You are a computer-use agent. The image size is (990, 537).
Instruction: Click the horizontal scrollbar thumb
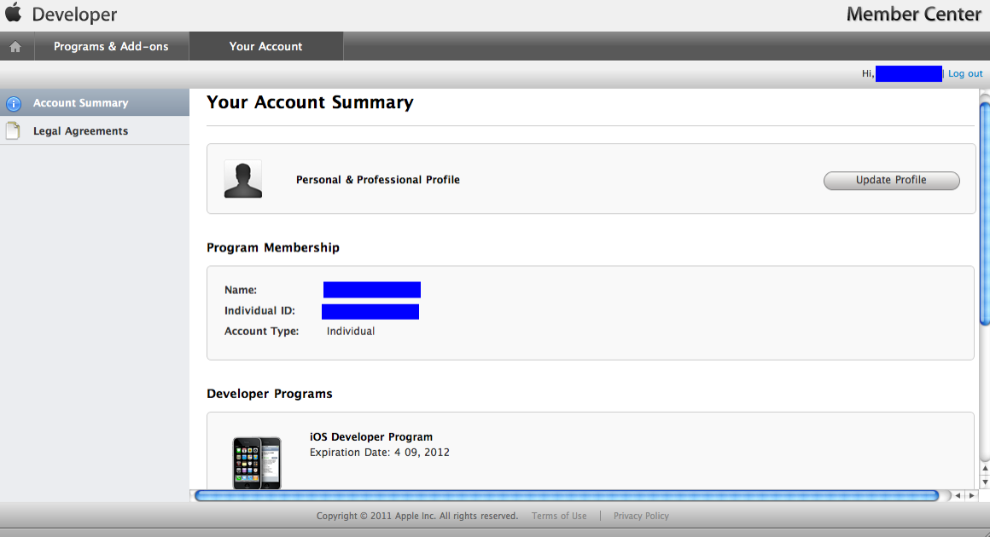(567, 496)
